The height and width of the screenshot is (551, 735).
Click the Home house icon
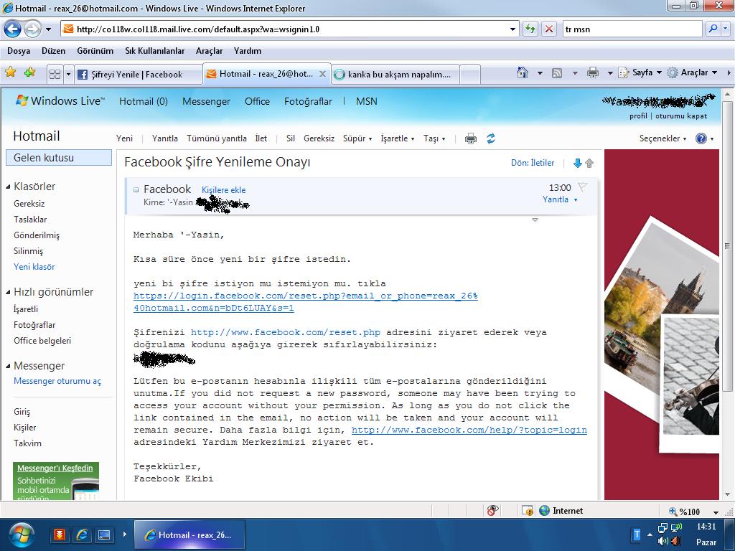coord(523,72)
